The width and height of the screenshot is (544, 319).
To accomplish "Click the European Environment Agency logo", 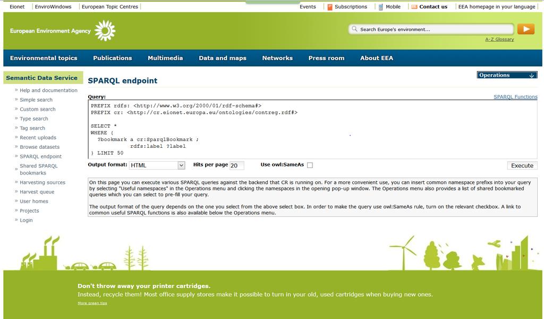I will pos(63,30).
